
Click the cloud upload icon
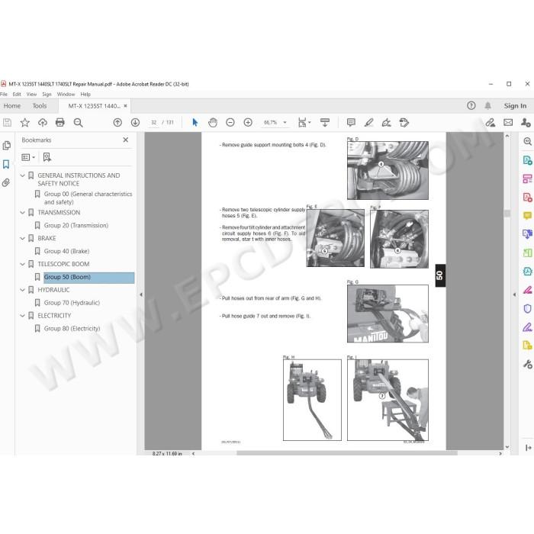(43, 122)
